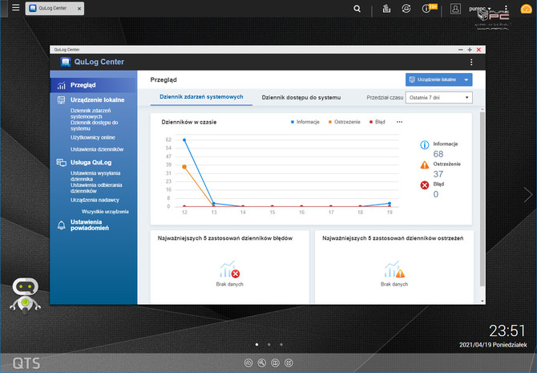Viewport: 537px width, 373px height.
Task: Click the scrollbar down arrow
Action: [x=482, y=301]
